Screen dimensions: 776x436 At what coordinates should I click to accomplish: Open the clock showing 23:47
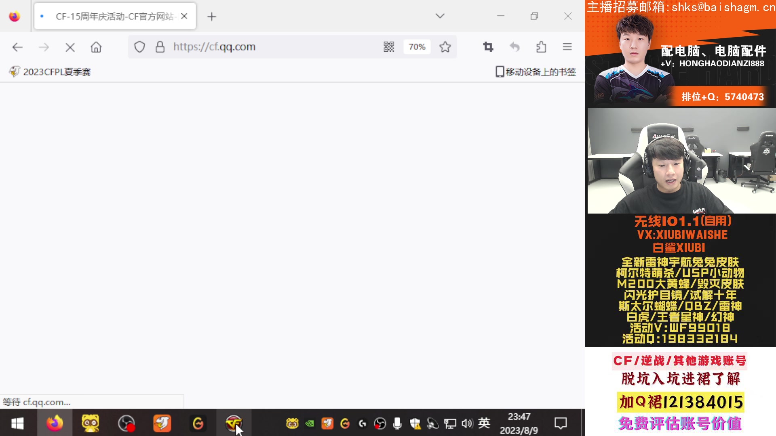[x=519, y=423]
